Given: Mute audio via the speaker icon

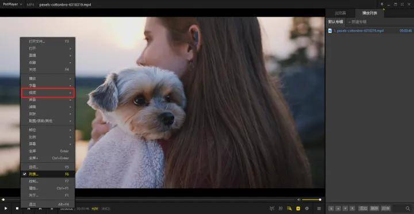Looking at the screenshot, I should tap(298, 200).
